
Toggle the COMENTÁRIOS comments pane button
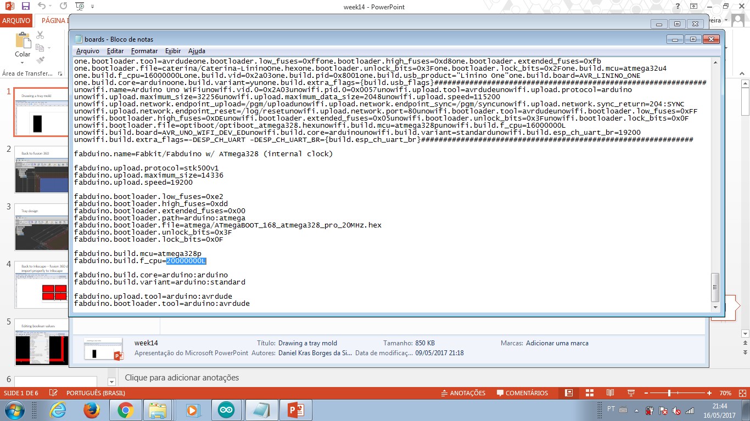click(522, 393)
